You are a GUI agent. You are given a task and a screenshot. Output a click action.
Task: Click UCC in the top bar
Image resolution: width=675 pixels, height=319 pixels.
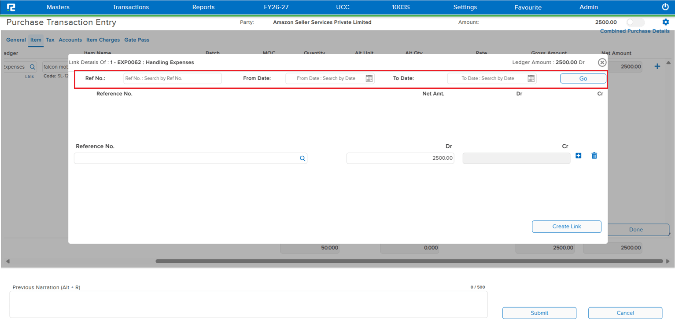click(343, 7)
